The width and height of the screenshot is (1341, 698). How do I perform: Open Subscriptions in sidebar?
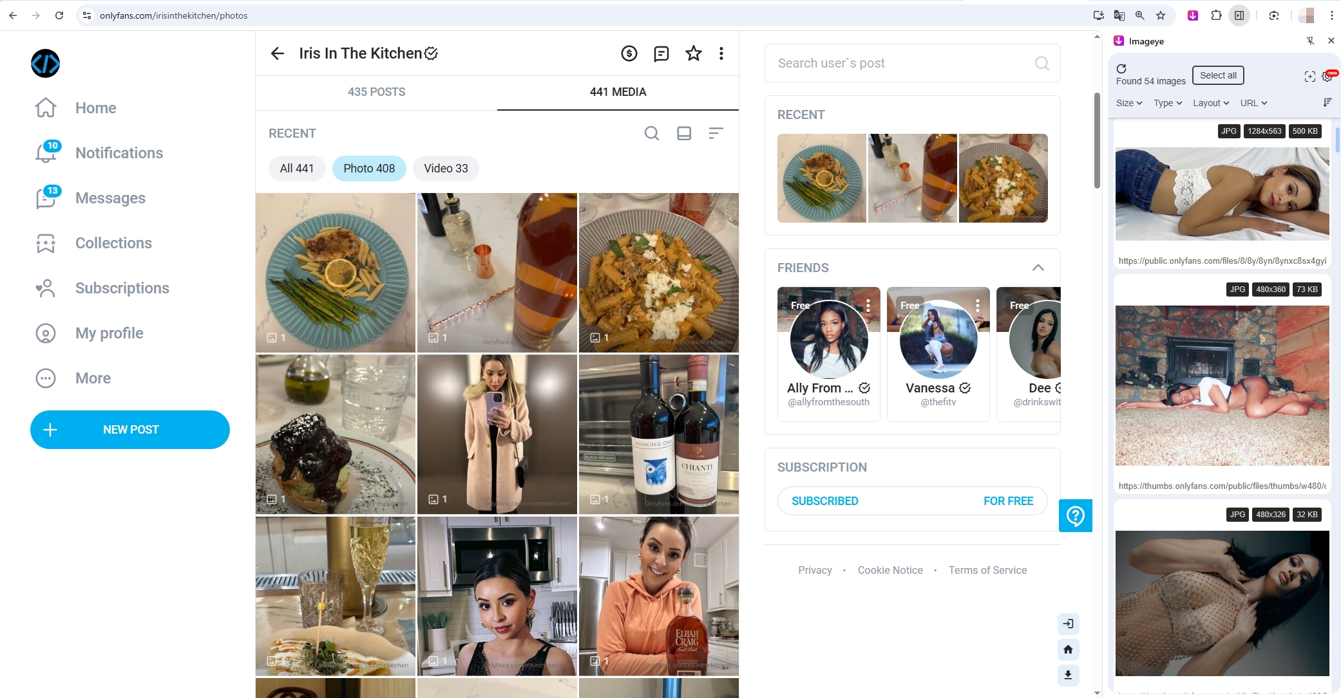click(46, 288)
